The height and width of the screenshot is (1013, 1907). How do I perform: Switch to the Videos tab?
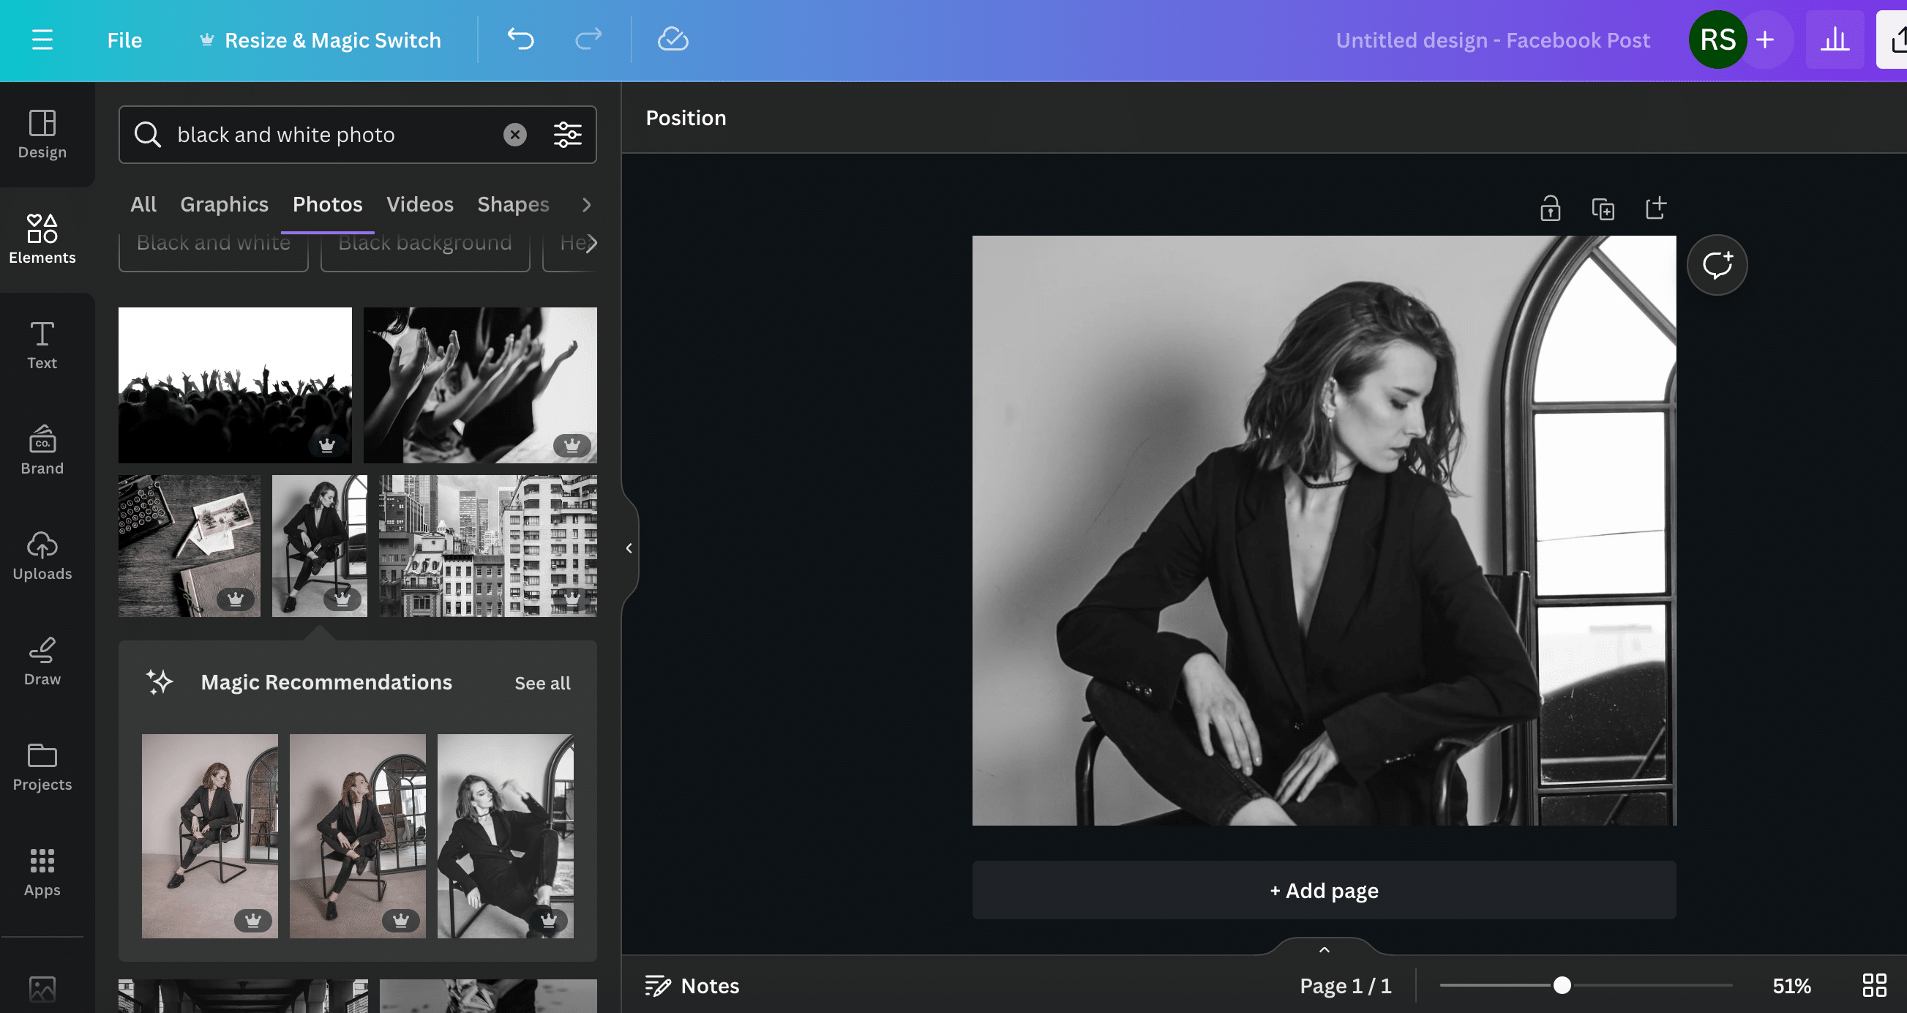click(420, 204)
